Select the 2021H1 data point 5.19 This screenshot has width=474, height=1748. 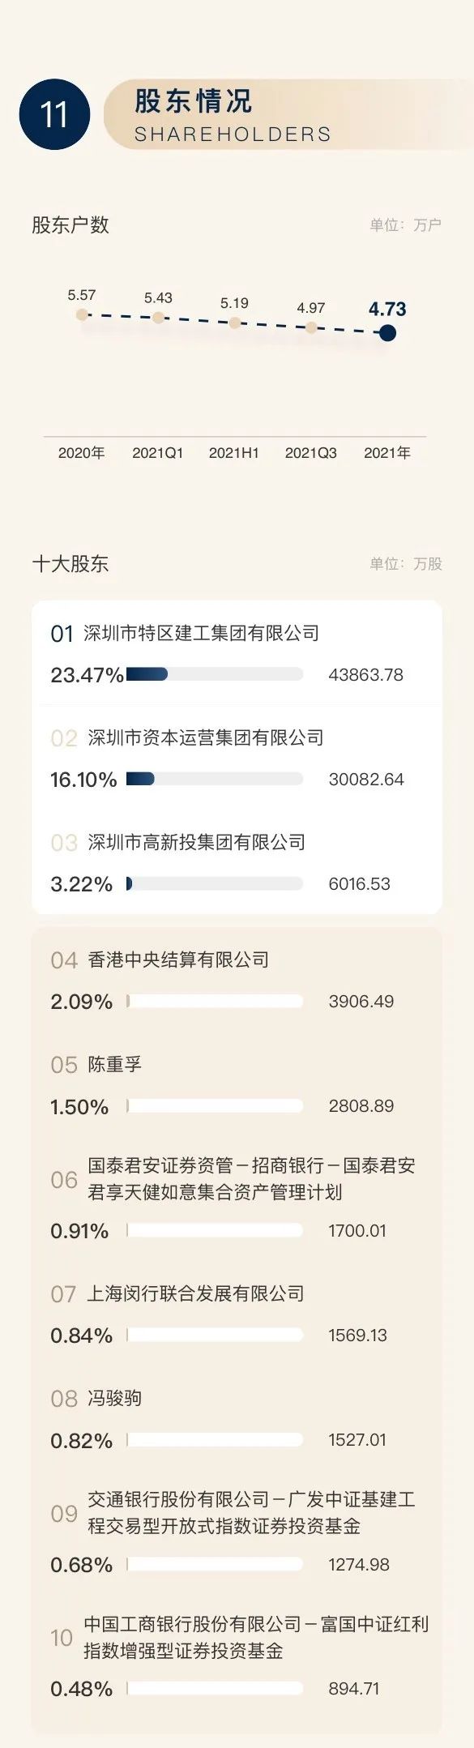coord(234,323)
